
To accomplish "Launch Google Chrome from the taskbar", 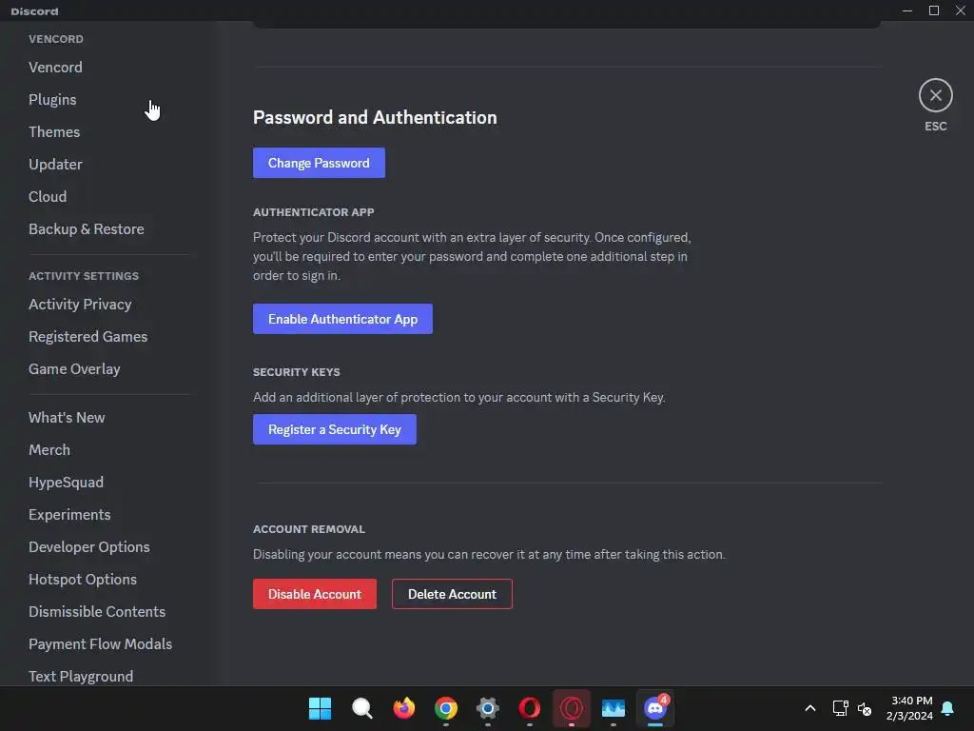I will [x=446, y=708].
